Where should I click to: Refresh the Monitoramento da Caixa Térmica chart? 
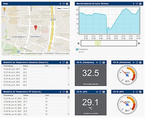coord(137,4)
